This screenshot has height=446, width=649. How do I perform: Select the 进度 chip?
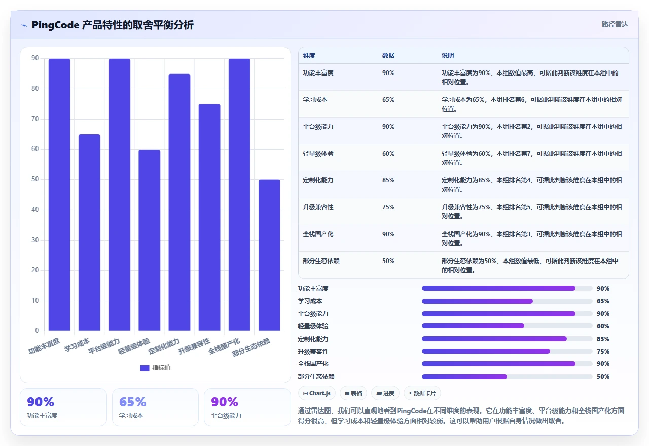tap(385, 393)
